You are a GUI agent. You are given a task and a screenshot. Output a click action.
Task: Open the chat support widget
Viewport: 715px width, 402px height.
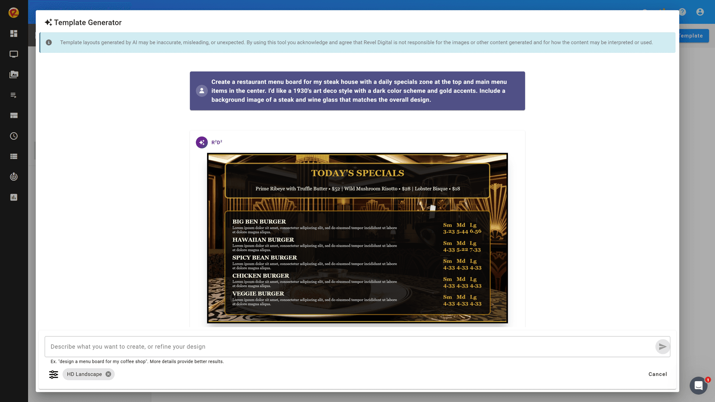699,386
